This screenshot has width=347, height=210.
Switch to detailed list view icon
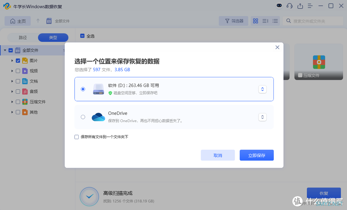275,21
